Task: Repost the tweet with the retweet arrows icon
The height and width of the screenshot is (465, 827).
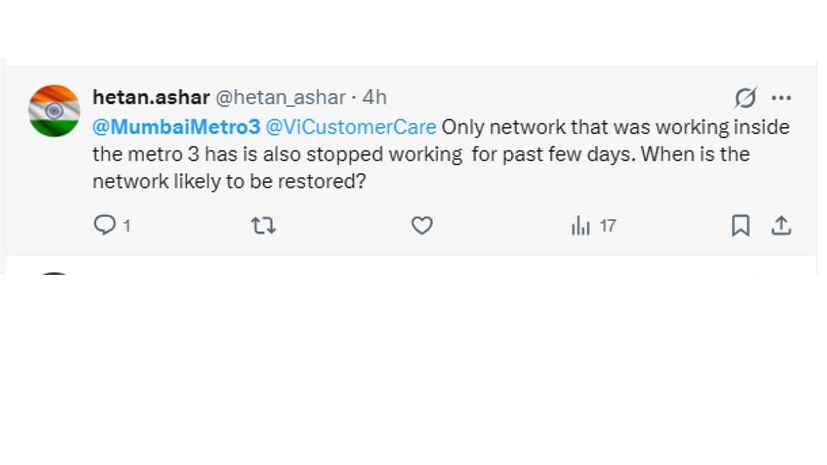Action: pyautogui.click(x=263, y=225)
